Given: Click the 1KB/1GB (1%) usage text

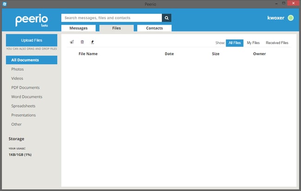Looking at the screenshot, I should tap(20, 155).
